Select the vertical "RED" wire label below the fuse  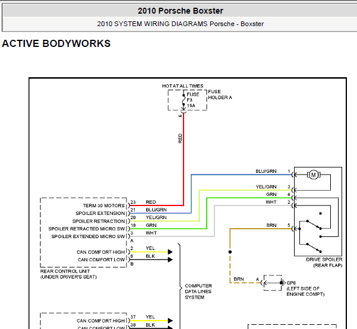pyautogui.click(x=180, y=138)
